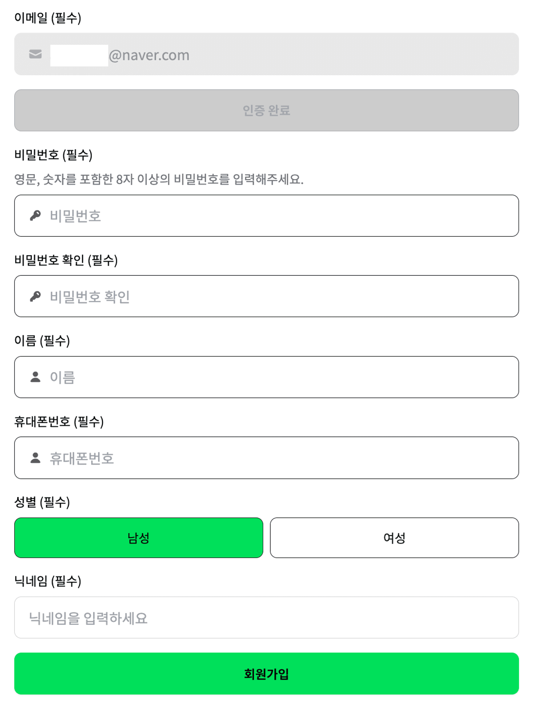533x709 pixels.
Task: Select 여성 as the gender
Action: tap(394, 537)
